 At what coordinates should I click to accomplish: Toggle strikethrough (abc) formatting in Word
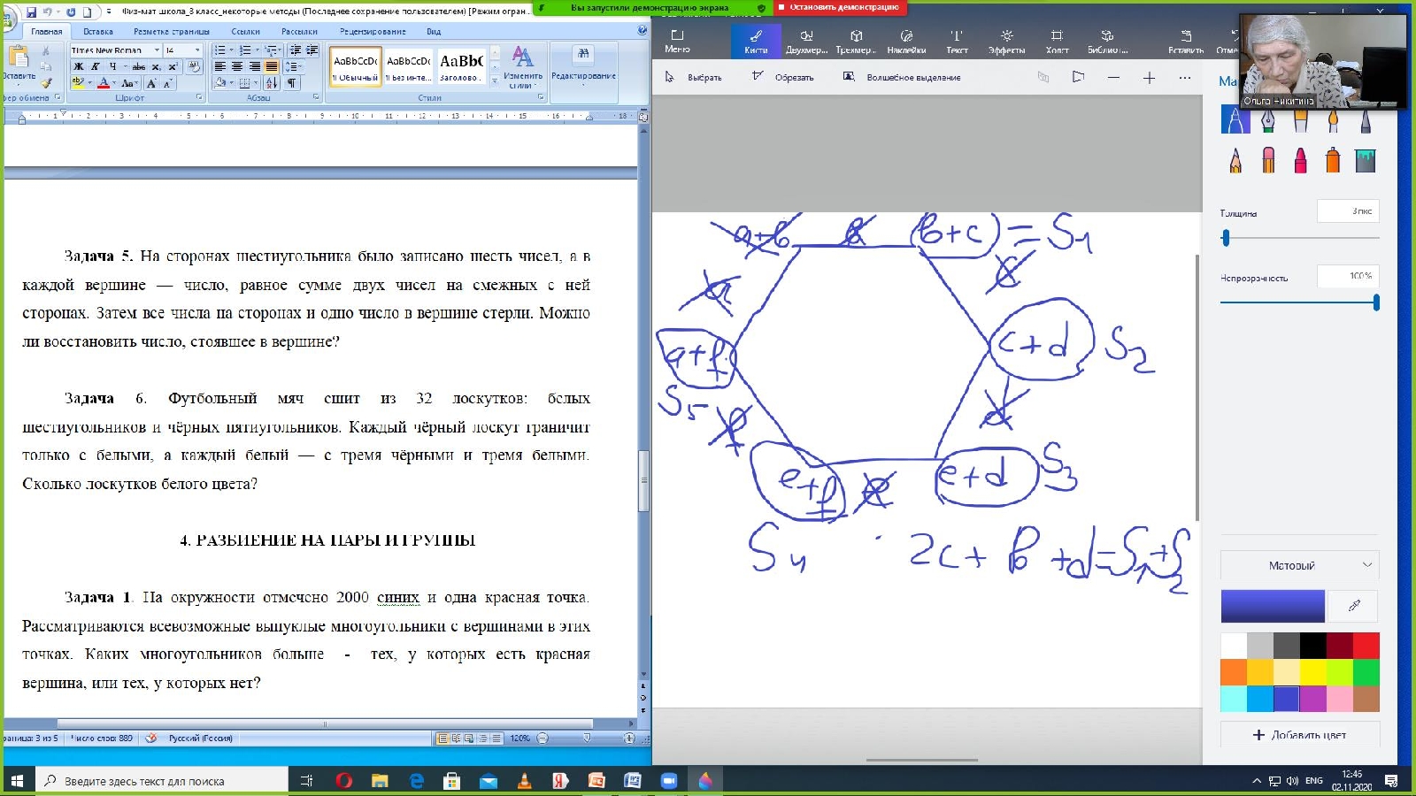139,66
